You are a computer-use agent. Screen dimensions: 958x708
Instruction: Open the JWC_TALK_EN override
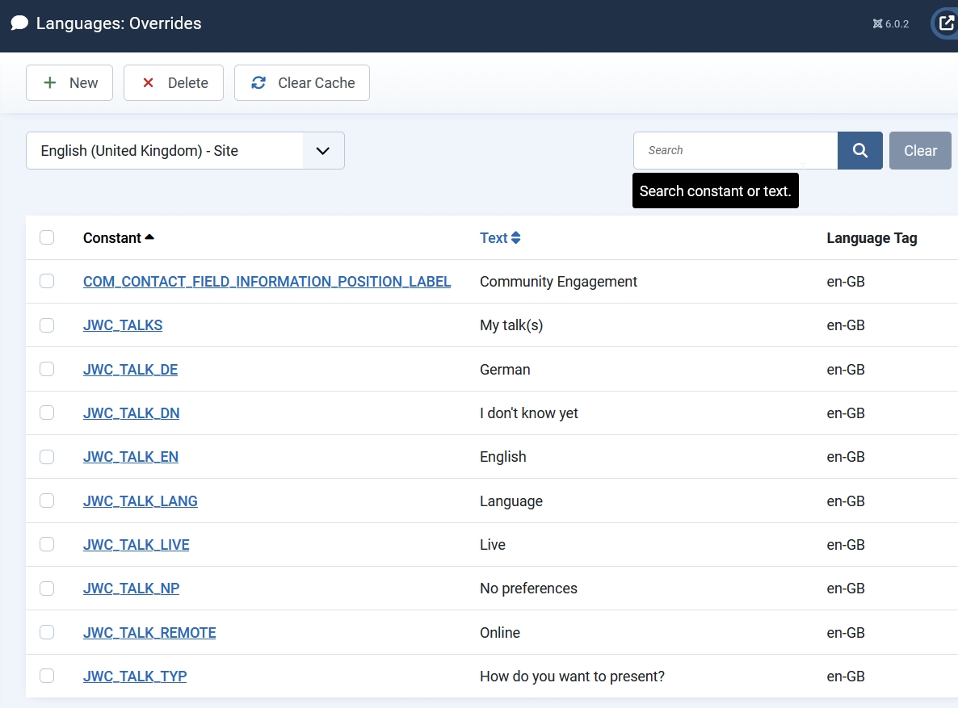pyautogui.click(x=131, y=456)
